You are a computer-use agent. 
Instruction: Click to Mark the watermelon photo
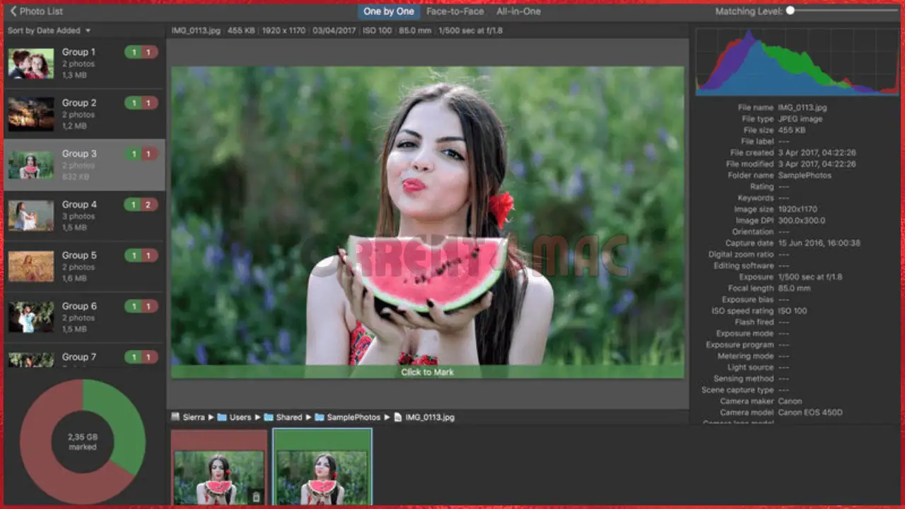[426, 371]
